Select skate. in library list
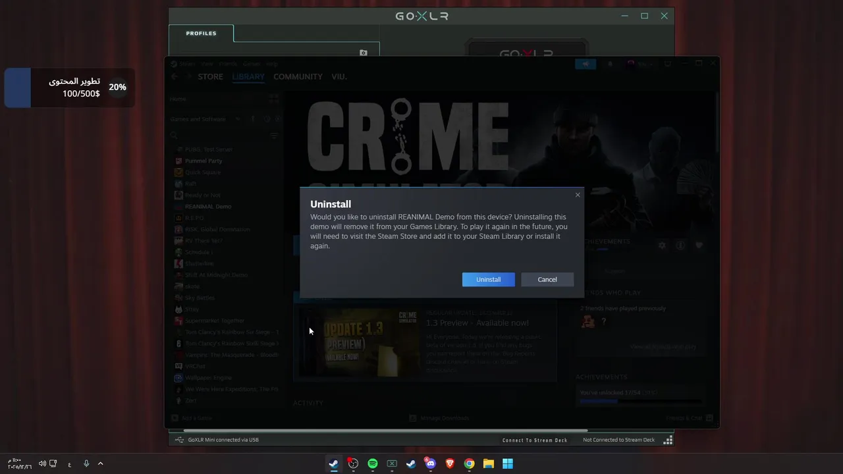This screenshot has height=474, width=843. (192, 286)
